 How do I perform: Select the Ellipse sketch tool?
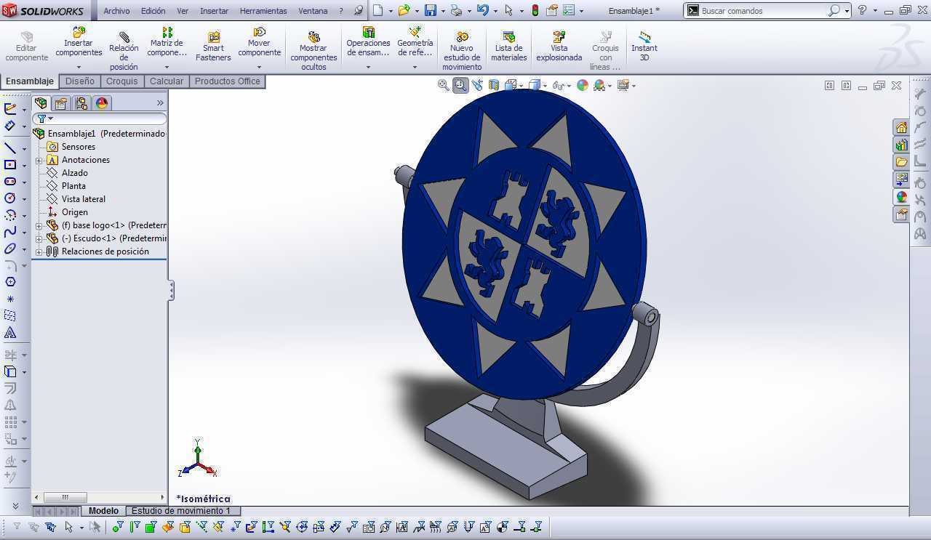10,249
